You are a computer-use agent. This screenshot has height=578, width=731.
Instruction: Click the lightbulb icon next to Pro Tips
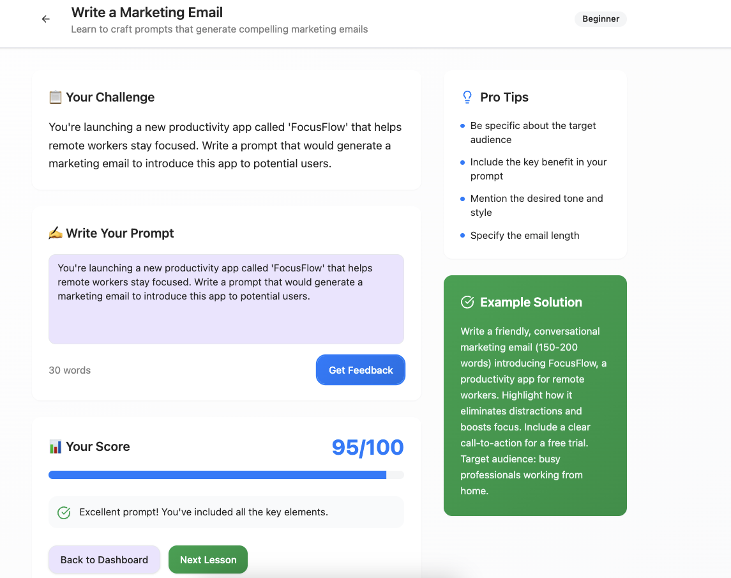pyautogui.click(x=467, y=97)
